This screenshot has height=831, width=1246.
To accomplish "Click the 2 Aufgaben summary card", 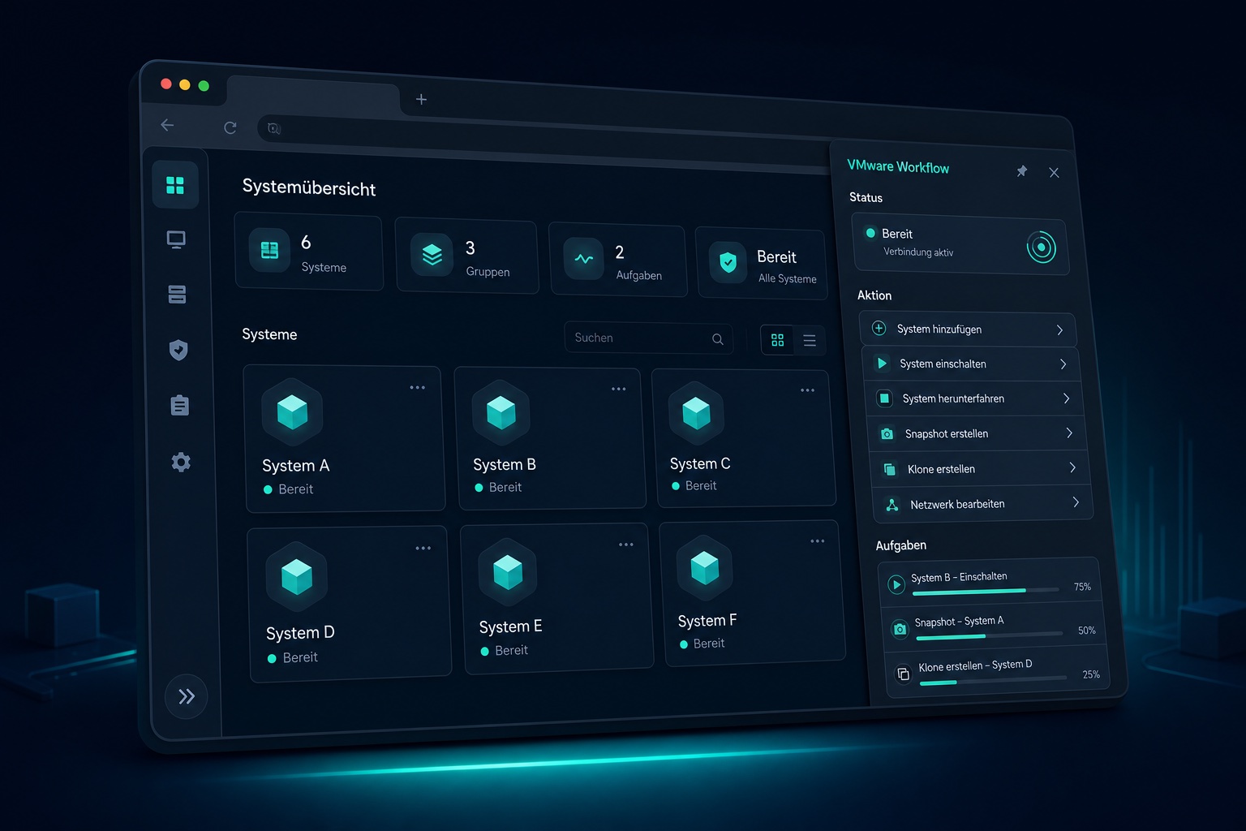I will [x=619, y=260].
